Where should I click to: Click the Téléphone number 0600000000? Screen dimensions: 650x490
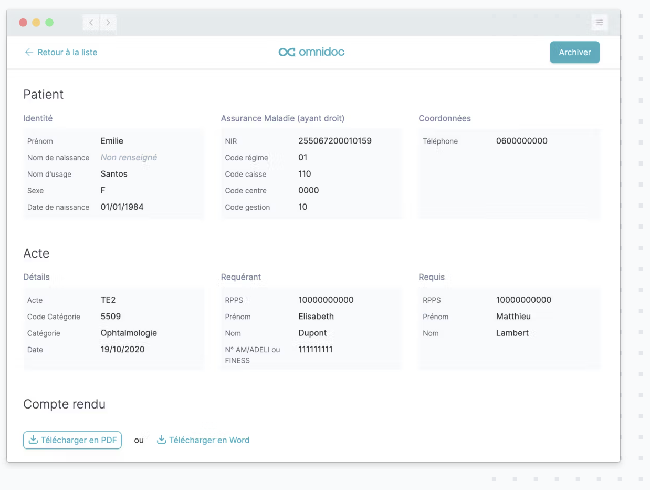pos(522,141)
